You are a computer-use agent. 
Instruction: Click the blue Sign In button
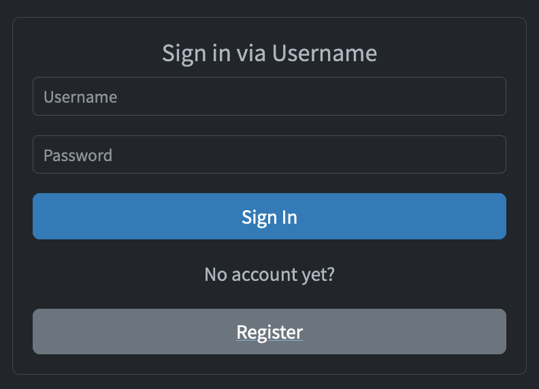[x=269, y=216]
